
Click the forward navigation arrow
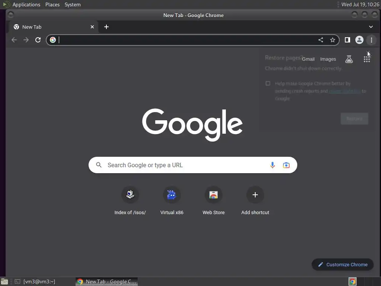(x=26, y=40)
